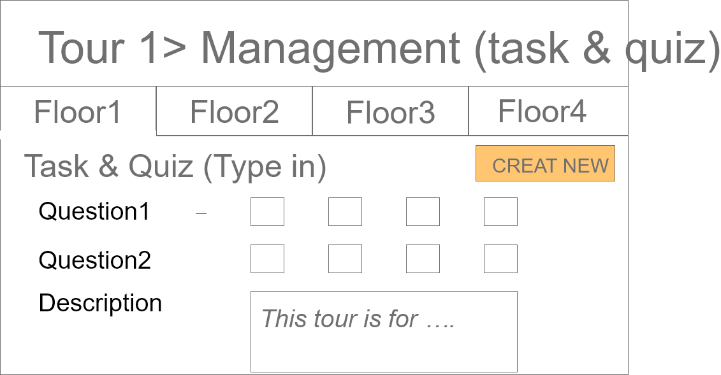Select the fourth box for Question1
This screenshot has height=375, width=721.
point(500,212)
